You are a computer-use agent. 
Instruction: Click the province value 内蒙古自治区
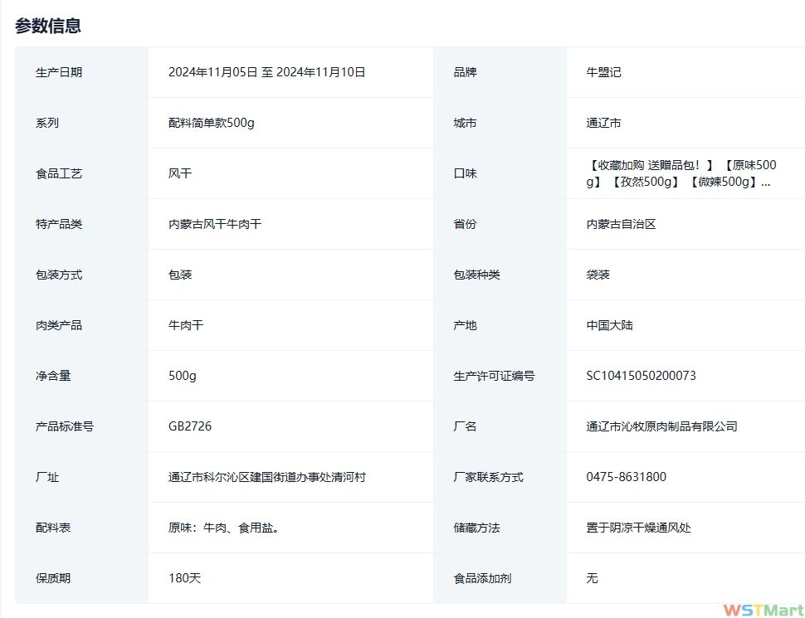tap(621, 224)
